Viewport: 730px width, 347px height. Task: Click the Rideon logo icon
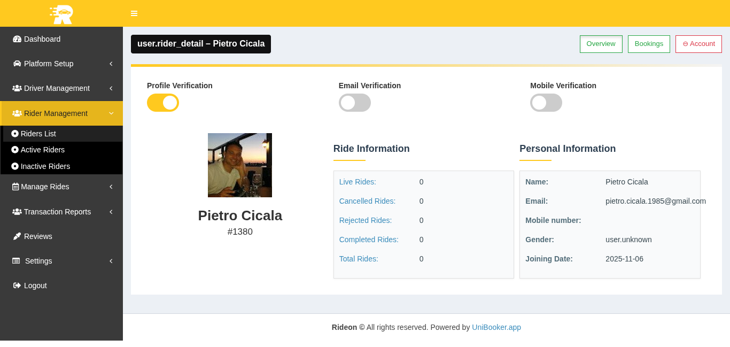[x=61, y=14]
